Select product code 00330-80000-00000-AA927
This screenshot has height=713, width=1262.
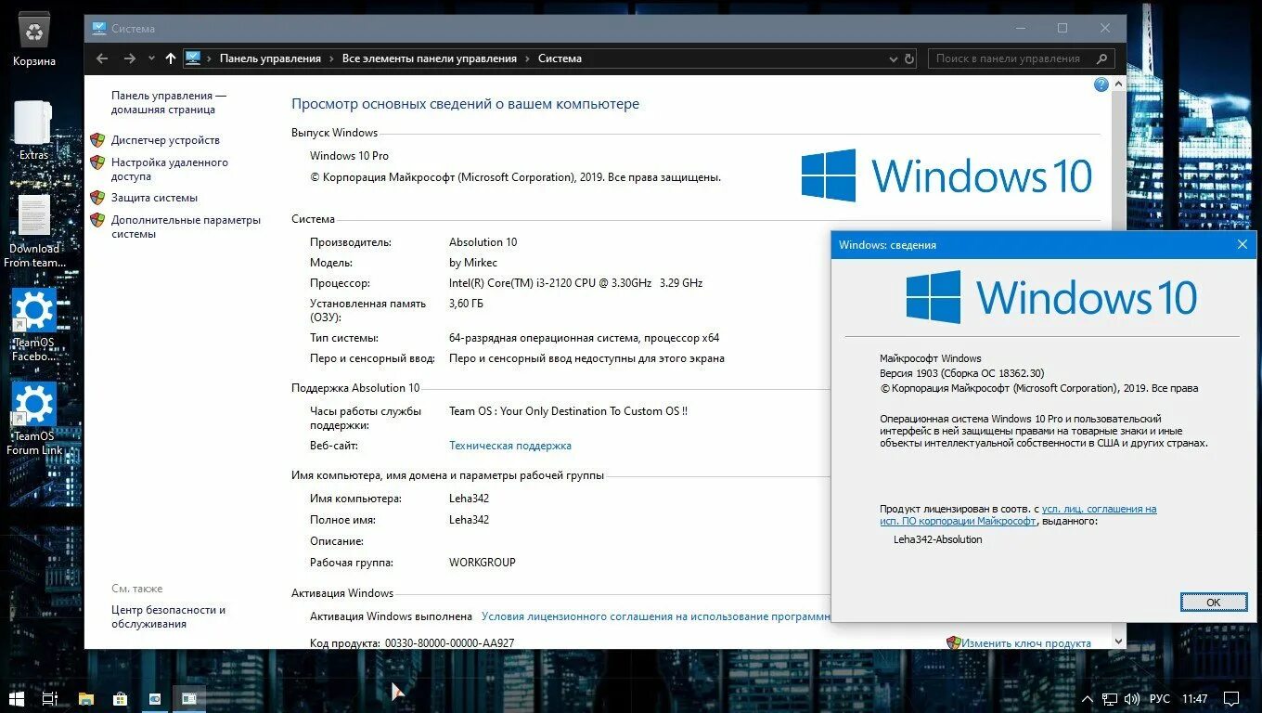click(449, 642)
